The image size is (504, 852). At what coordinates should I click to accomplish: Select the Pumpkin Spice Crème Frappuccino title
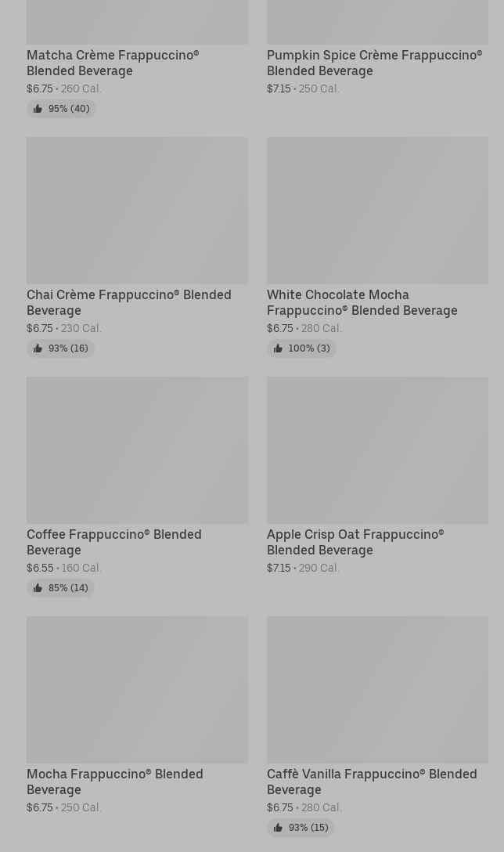click(x=374, y=63)
